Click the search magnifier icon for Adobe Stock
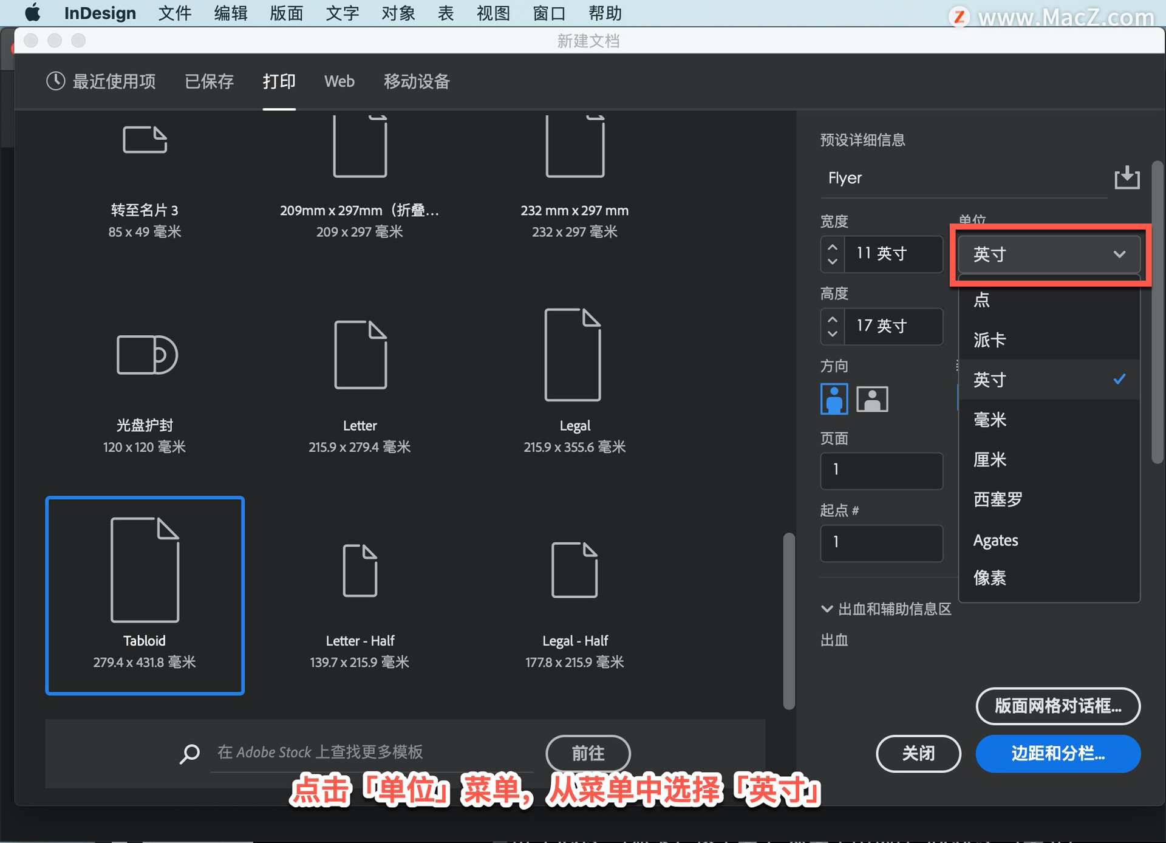1166x843 pixels. 189,753
